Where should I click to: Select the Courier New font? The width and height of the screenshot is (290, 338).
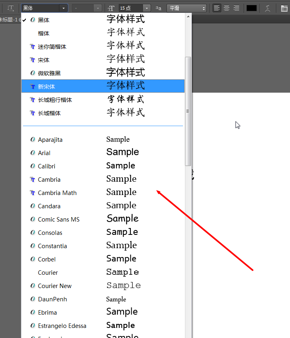click(x=103, y=286)
